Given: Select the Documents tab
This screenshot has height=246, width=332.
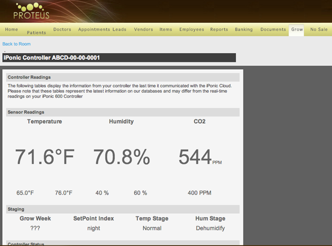Looking at the screenshot, I should coord(273,29).
